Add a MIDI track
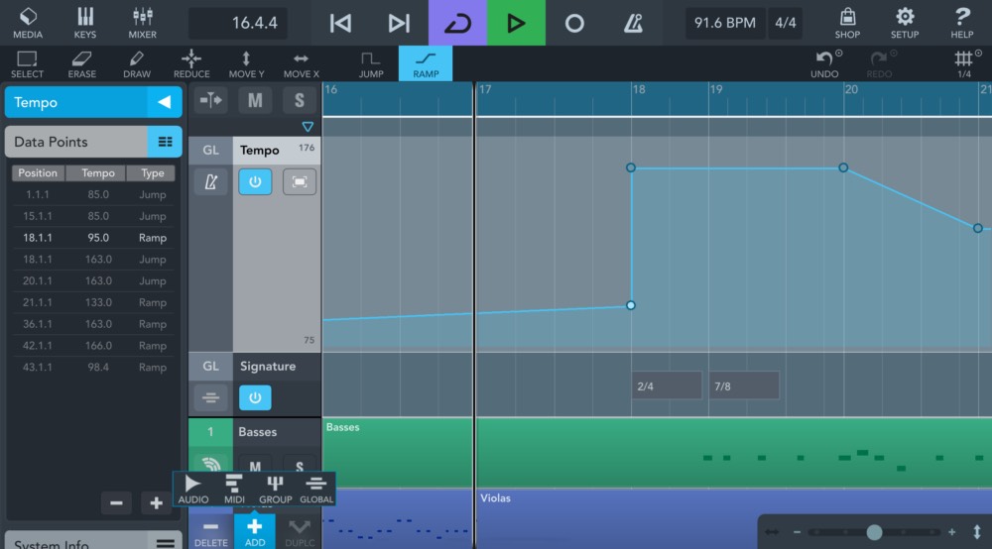 [x=234, y=489]
